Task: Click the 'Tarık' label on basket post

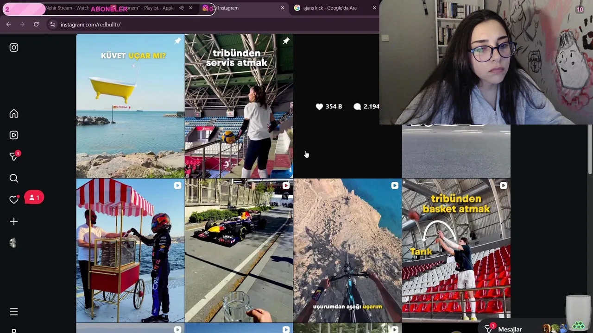Action: pos(421,252)
